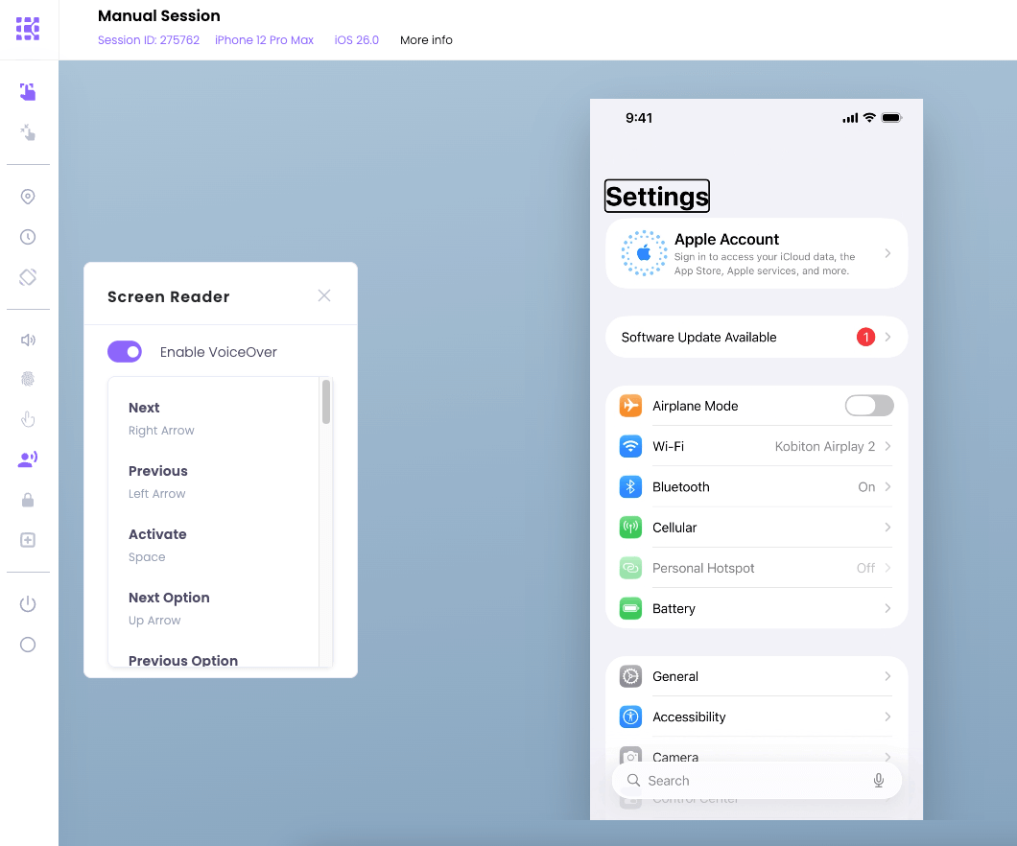Open the device rotation control

(x=28, y=276)
